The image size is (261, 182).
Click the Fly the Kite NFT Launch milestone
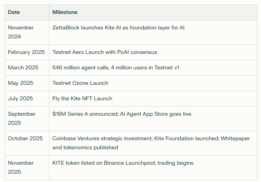click(x=82, y=99)
